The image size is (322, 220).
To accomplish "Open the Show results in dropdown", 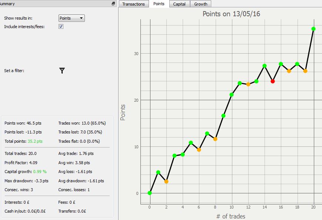I will point(72,18).
